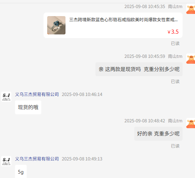
Task: Click the username 南山tm at 10:48:42
Action: [x=175, y=121]
